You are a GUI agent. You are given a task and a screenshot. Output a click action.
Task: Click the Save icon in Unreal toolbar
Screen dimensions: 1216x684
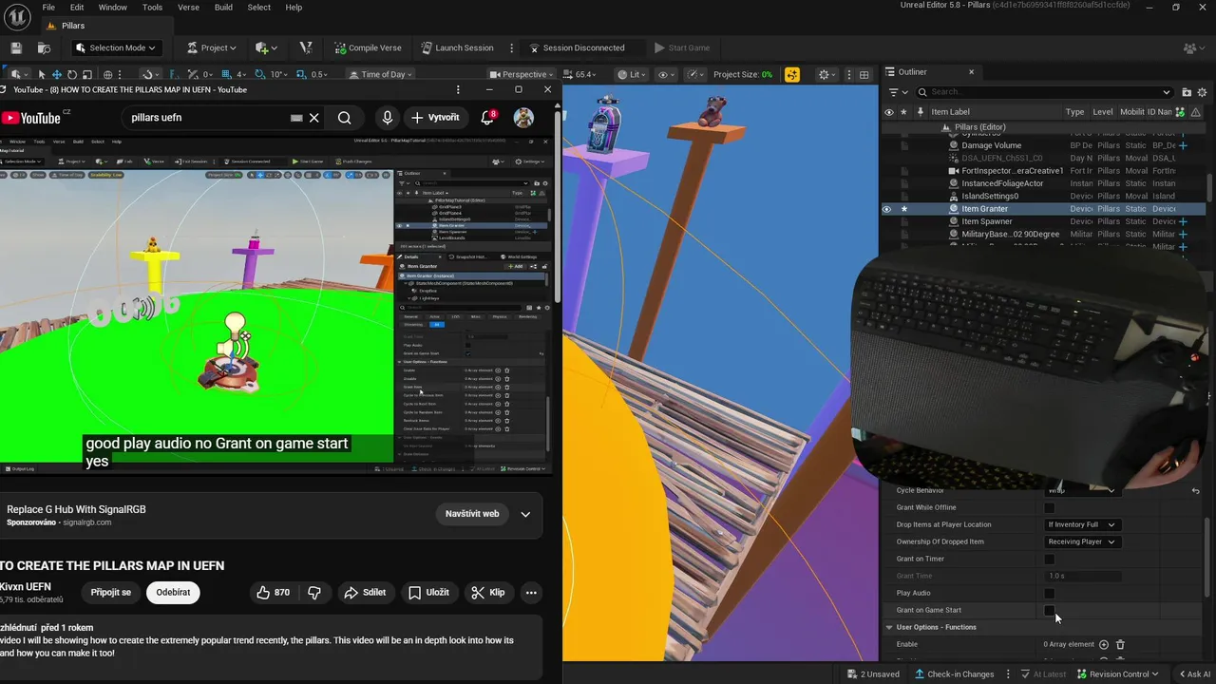[x=16, y=47]
